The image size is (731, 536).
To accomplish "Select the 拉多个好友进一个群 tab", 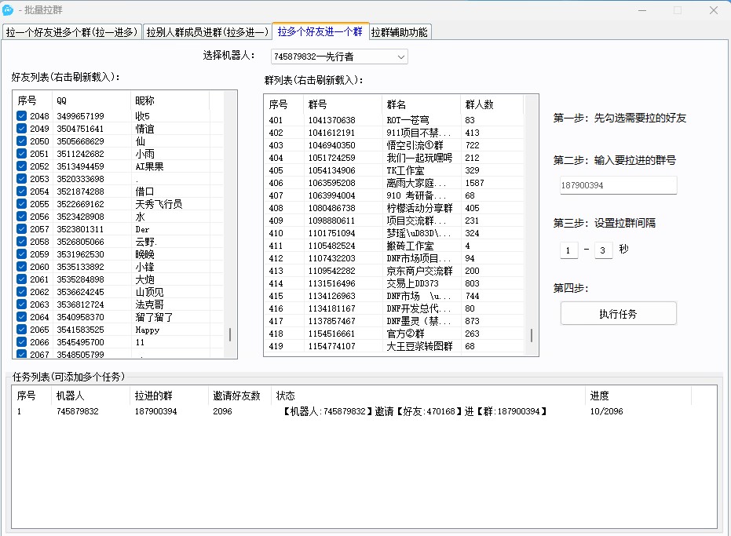I will coord(320,31).
